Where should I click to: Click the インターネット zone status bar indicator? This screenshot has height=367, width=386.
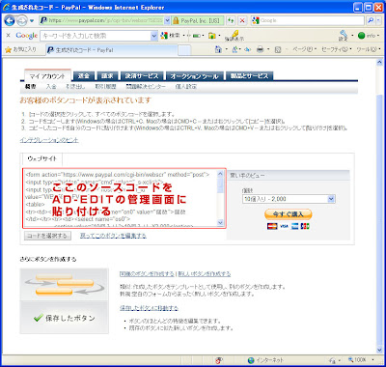(x=265, y=360)
